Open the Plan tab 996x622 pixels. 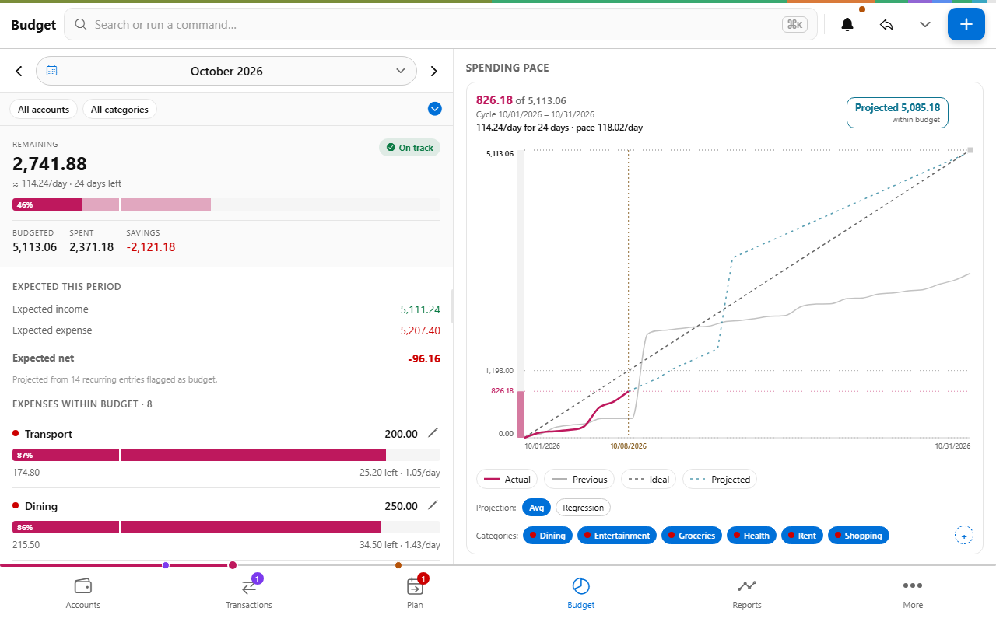coord(415,593)
